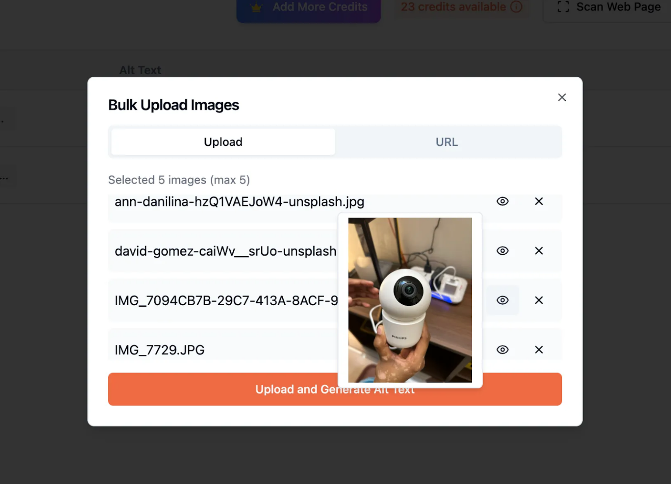Viewport: 671px width, 484px height.
Task: Click the security camera preview thumbnail
Action: click(x=410, y=300)
